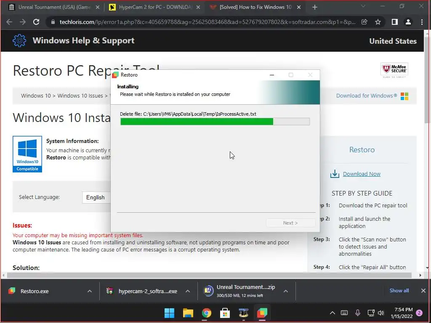Click the Restoro icon in installer title bar
The height and width of the screenshot is (323, 431).
[x=115, y=75]
